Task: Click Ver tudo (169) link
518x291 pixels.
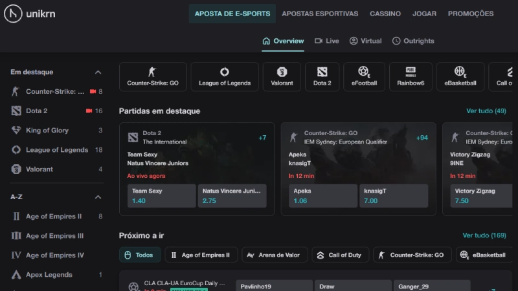Action: [484, 235]
